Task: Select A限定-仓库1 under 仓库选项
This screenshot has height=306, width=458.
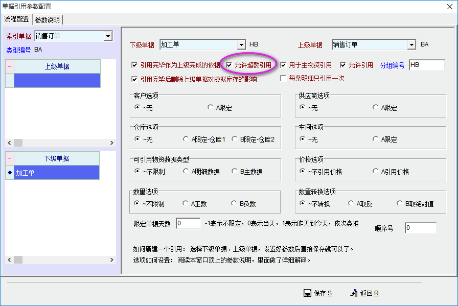Action: [187, 139]
